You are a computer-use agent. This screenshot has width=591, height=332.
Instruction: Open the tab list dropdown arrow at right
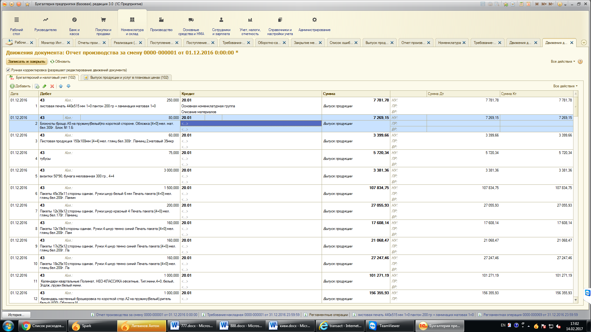coord(584,43)
